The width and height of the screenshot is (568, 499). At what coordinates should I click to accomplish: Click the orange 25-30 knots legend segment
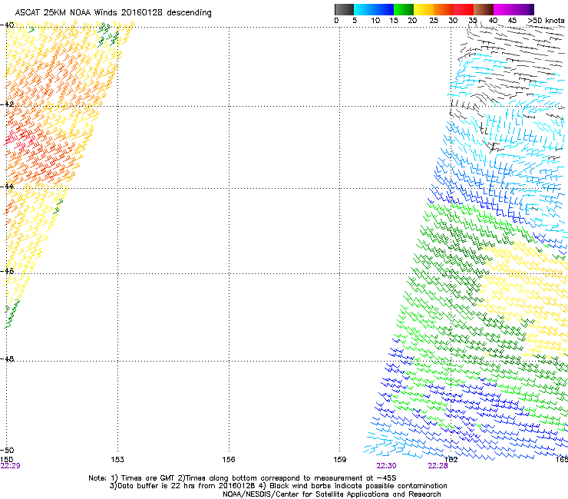(444, 9)
